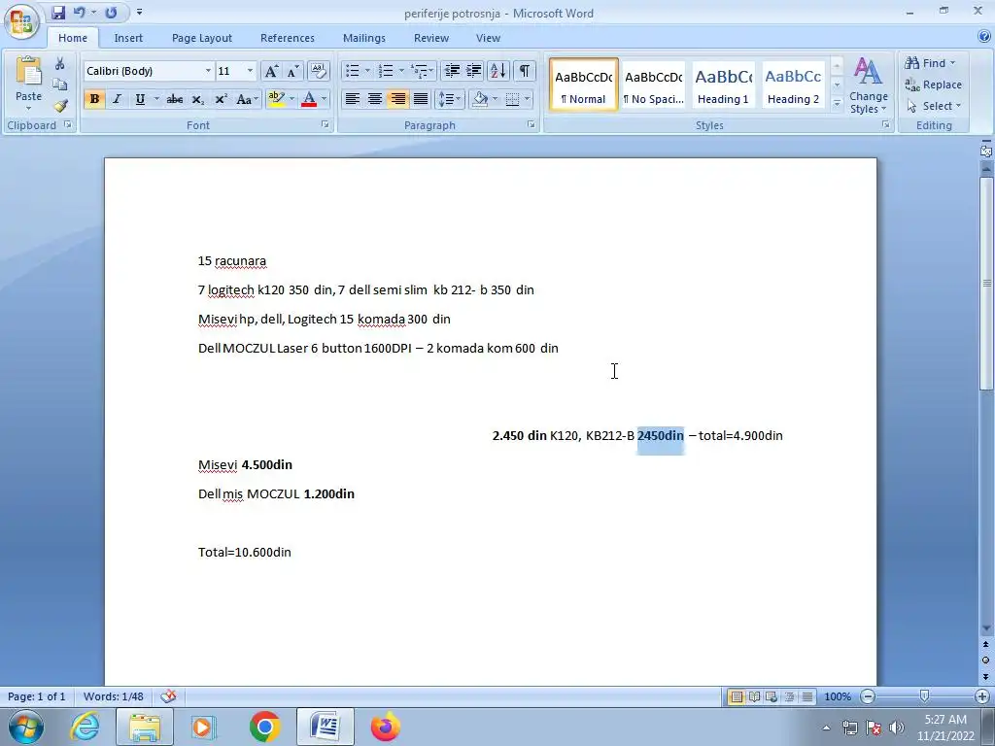This screenshot has width=995, height=746.
Task: Open the References tab
Action: point(288,38)
